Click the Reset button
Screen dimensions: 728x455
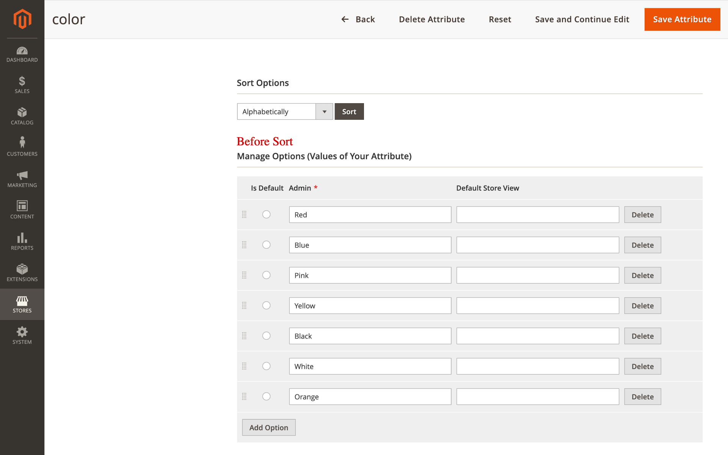pyautogui.click(x=500, y=19)
